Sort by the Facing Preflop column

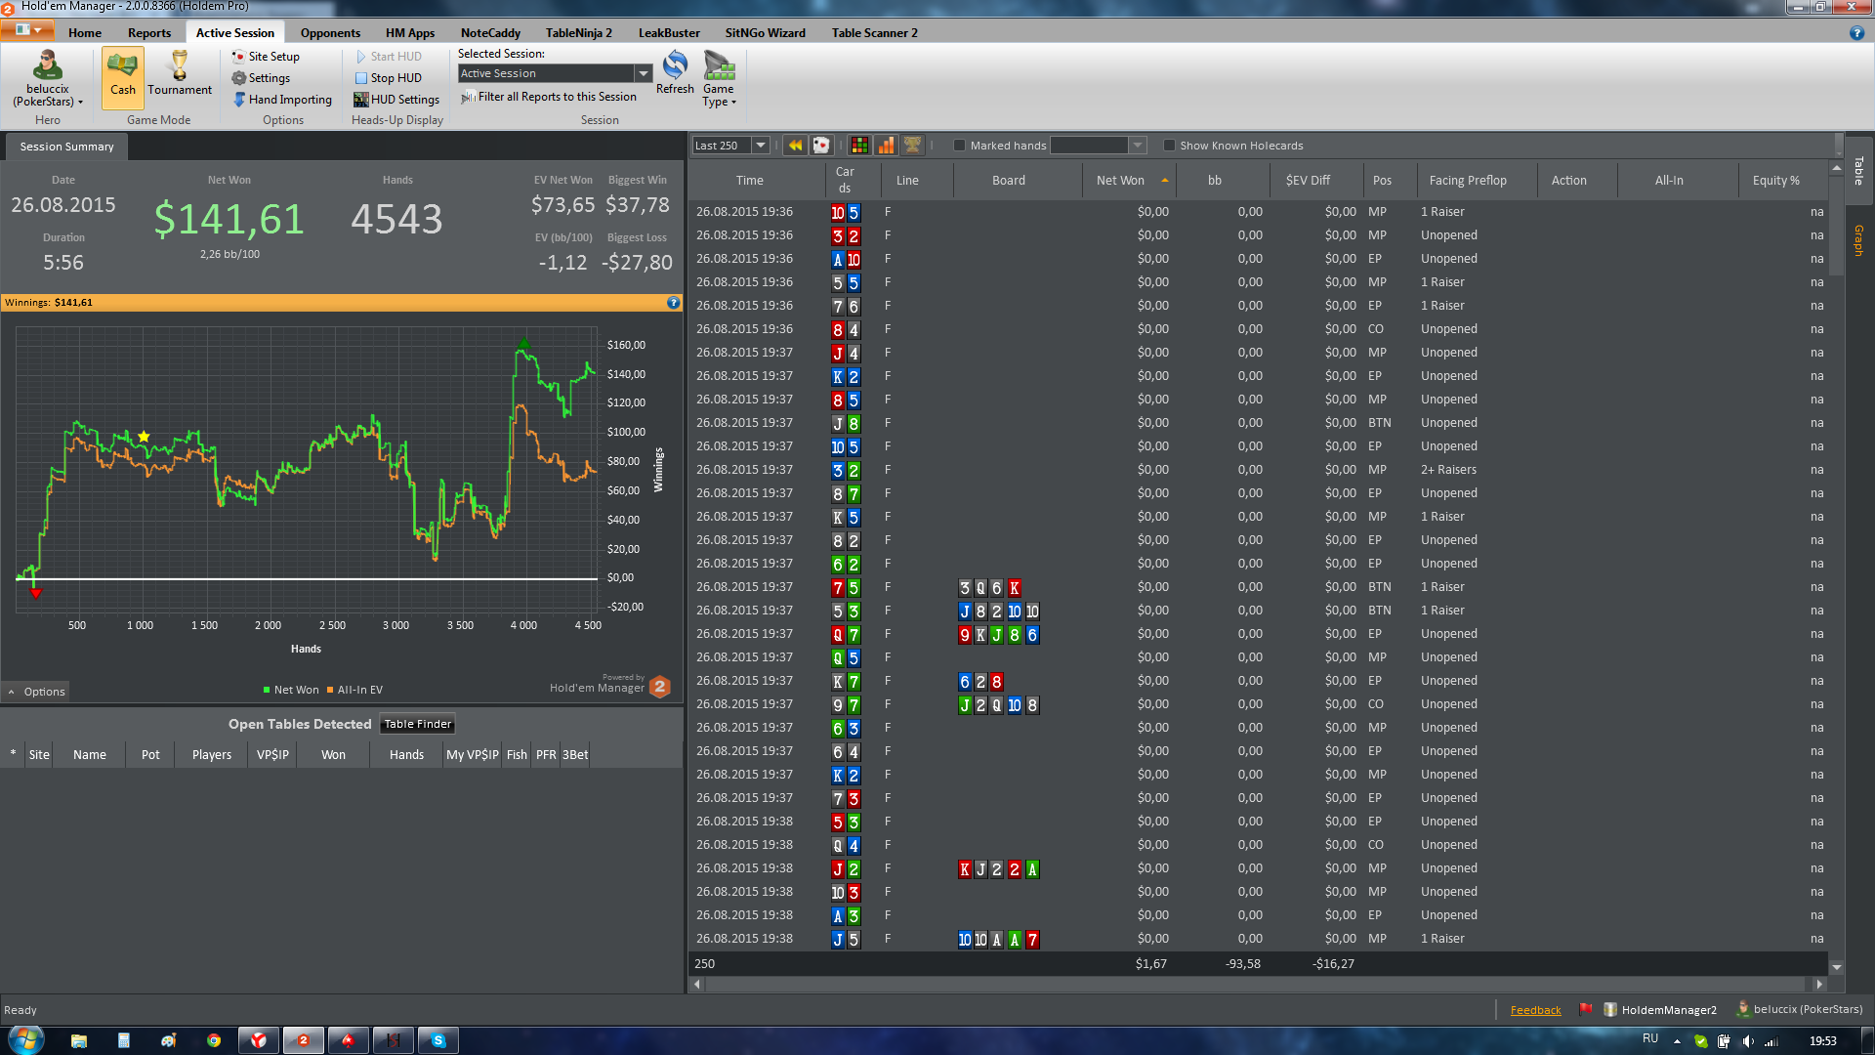pyautogui.click(x=1467, y=180)
